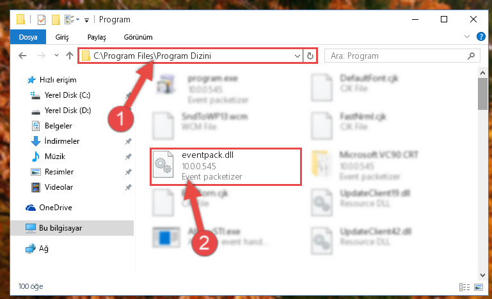Expand the ribbon with the chevron
492x299 pixels.
[466, 36]
